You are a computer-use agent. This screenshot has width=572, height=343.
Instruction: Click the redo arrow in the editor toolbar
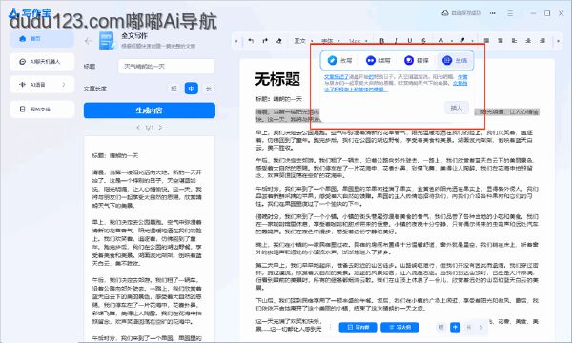click(265, 41)
